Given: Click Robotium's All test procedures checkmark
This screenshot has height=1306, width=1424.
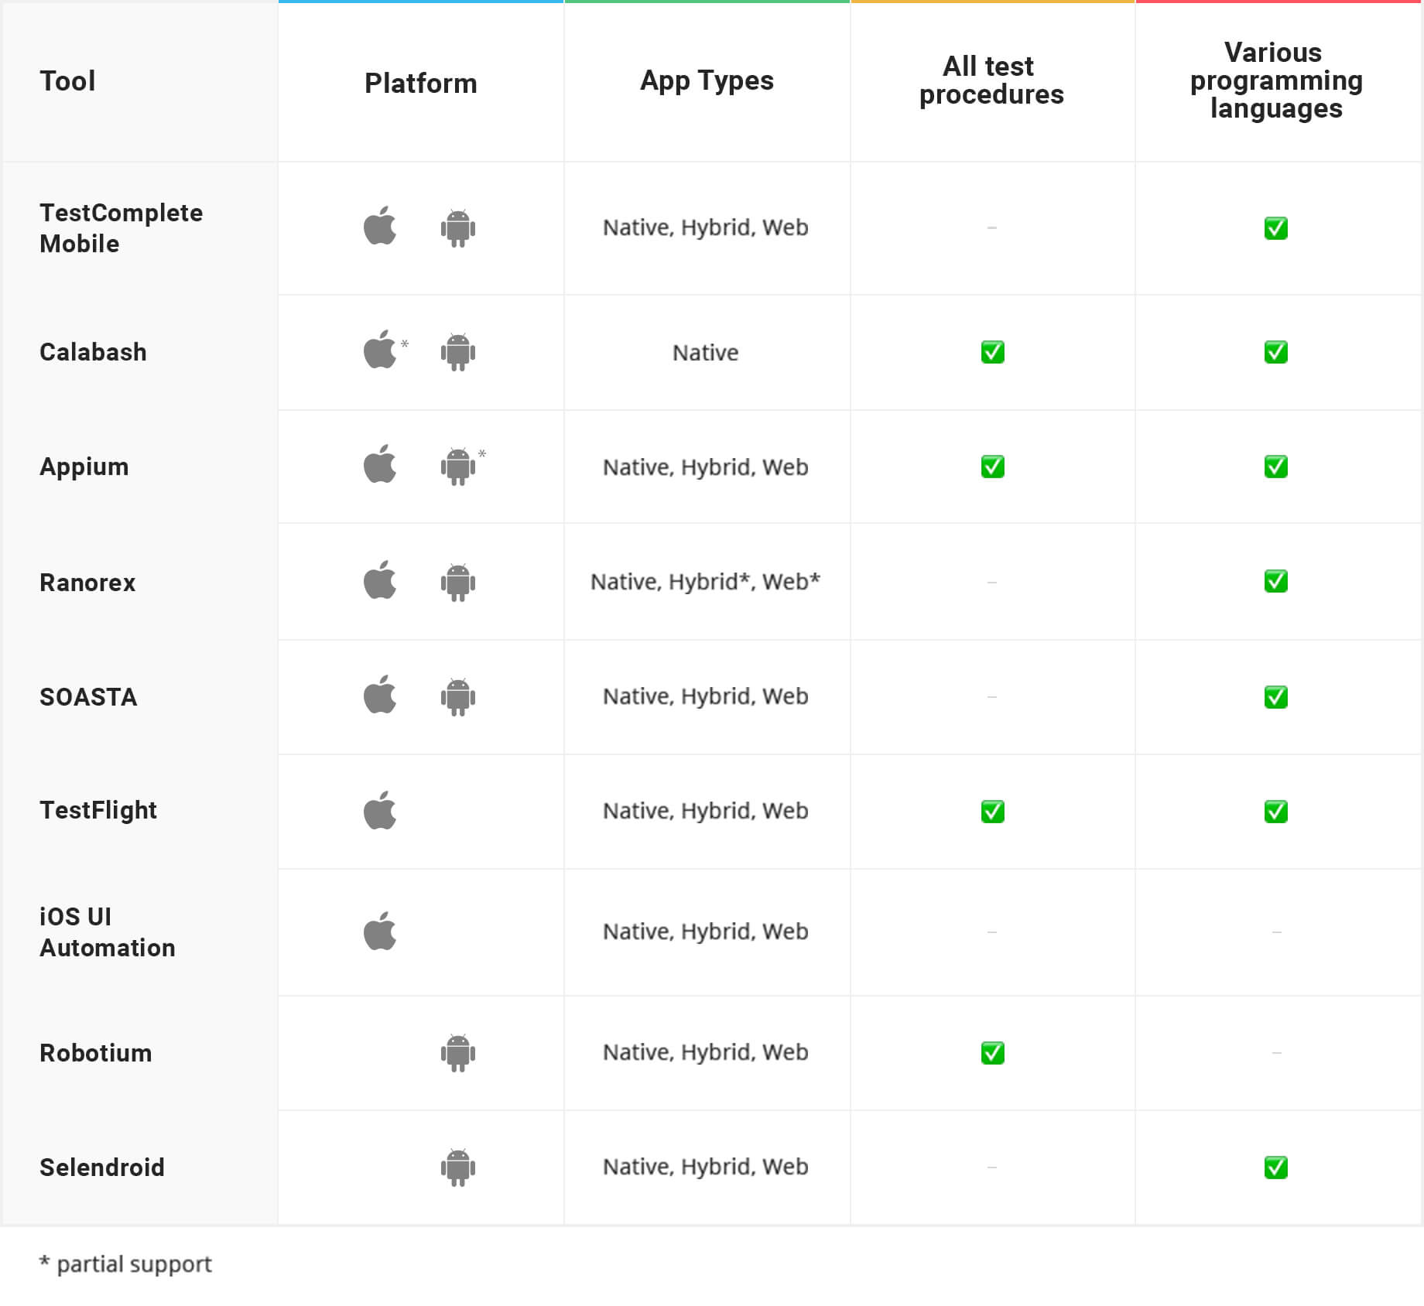Looking at the screenshot, I should 992,1053.
